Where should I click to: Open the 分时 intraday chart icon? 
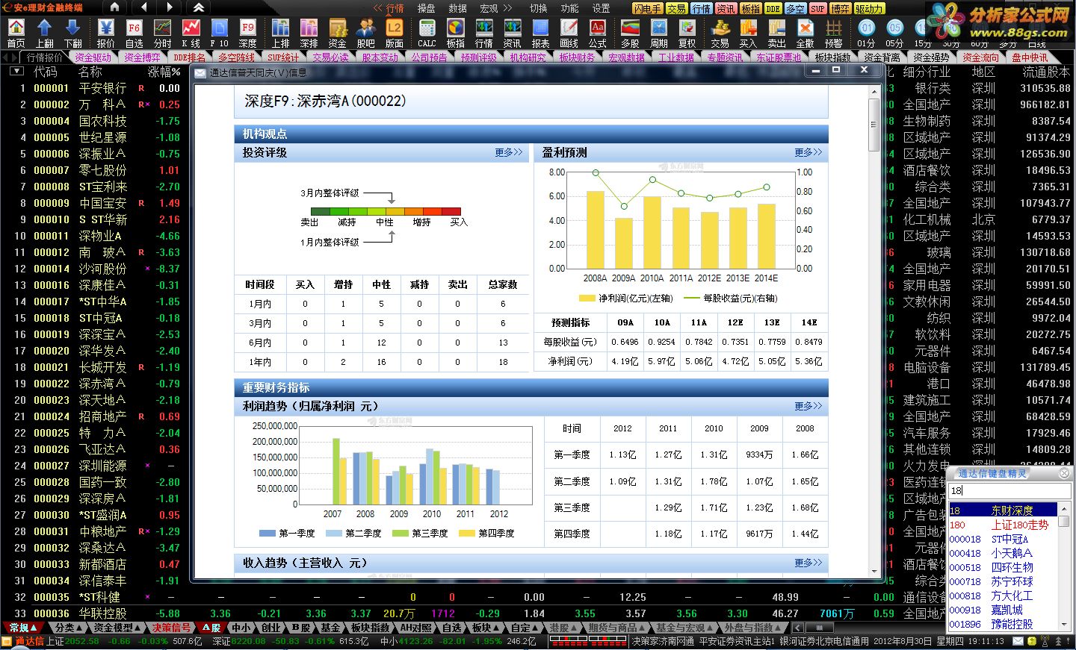162,33
